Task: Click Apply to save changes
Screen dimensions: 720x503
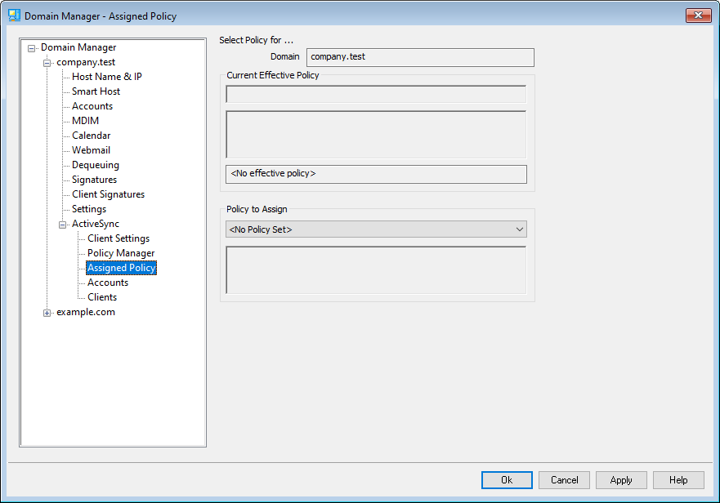Action: [x=621, y=480]
